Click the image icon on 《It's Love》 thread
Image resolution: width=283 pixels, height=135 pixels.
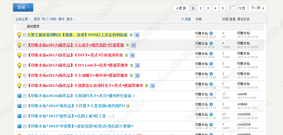click(132, 65)
